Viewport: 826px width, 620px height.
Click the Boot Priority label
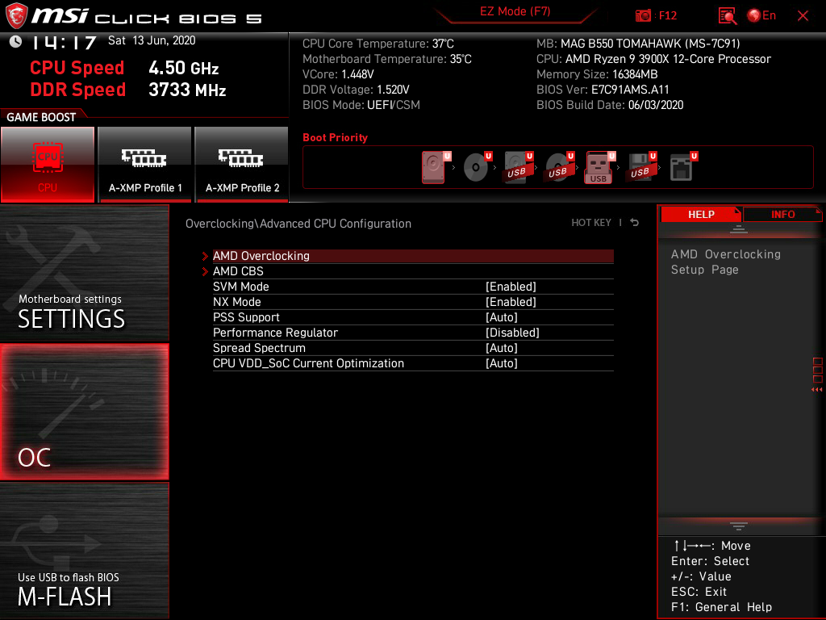coord(335,137)
